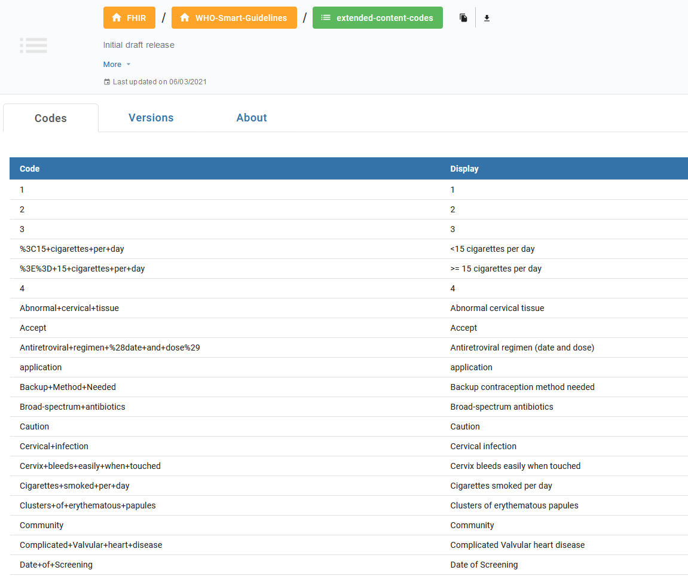
Task: Select code Cervical+infection
Action: tap(54, 446)
